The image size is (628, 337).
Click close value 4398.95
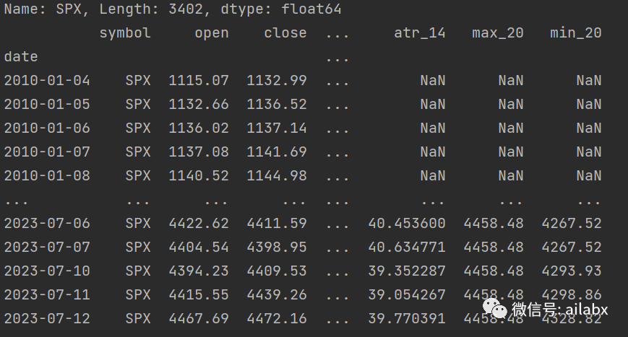pyautogui.click(x=277, y=248)
